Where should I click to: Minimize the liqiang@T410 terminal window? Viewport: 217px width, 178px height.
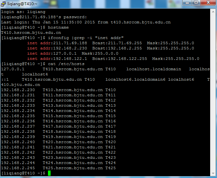point(187,3)
